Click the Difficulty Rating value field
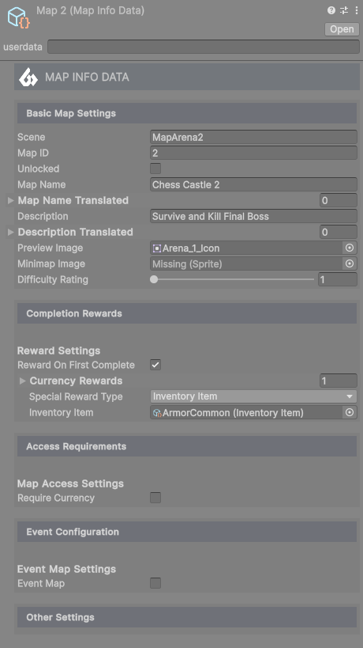The height and width of the screenshot is (648, 363). [x=338, y=279]
